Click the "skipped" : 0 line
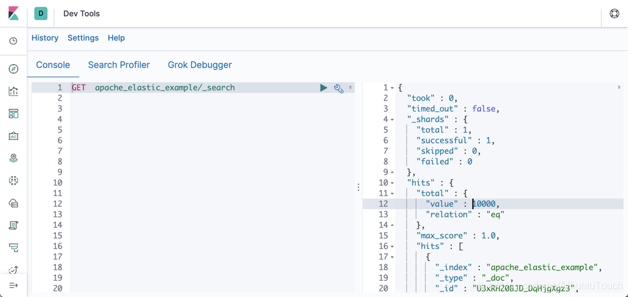 448,151
